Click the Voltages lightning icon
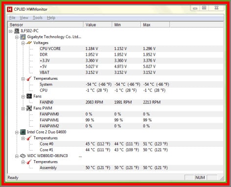 (29, 43)
